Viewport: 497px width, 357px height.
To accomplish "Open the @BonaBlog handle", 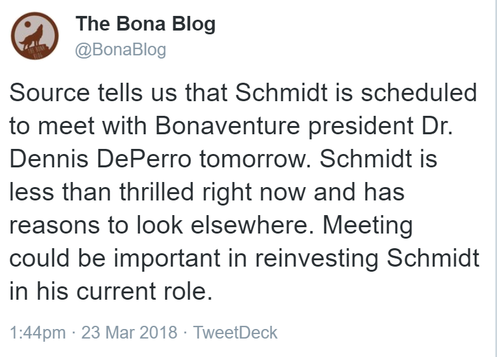I will 121,50.
